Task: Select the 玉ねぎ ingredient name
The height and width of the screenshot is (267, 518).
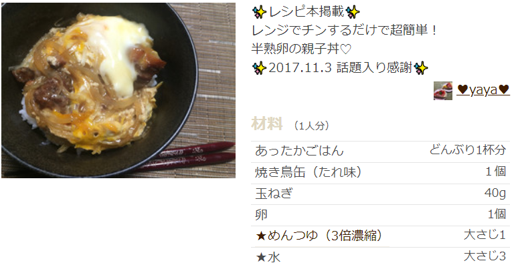Action: point(274,193)
